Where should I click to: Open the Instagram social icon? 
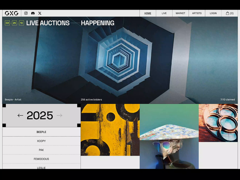pyautogui.click(x=26, y=13)
